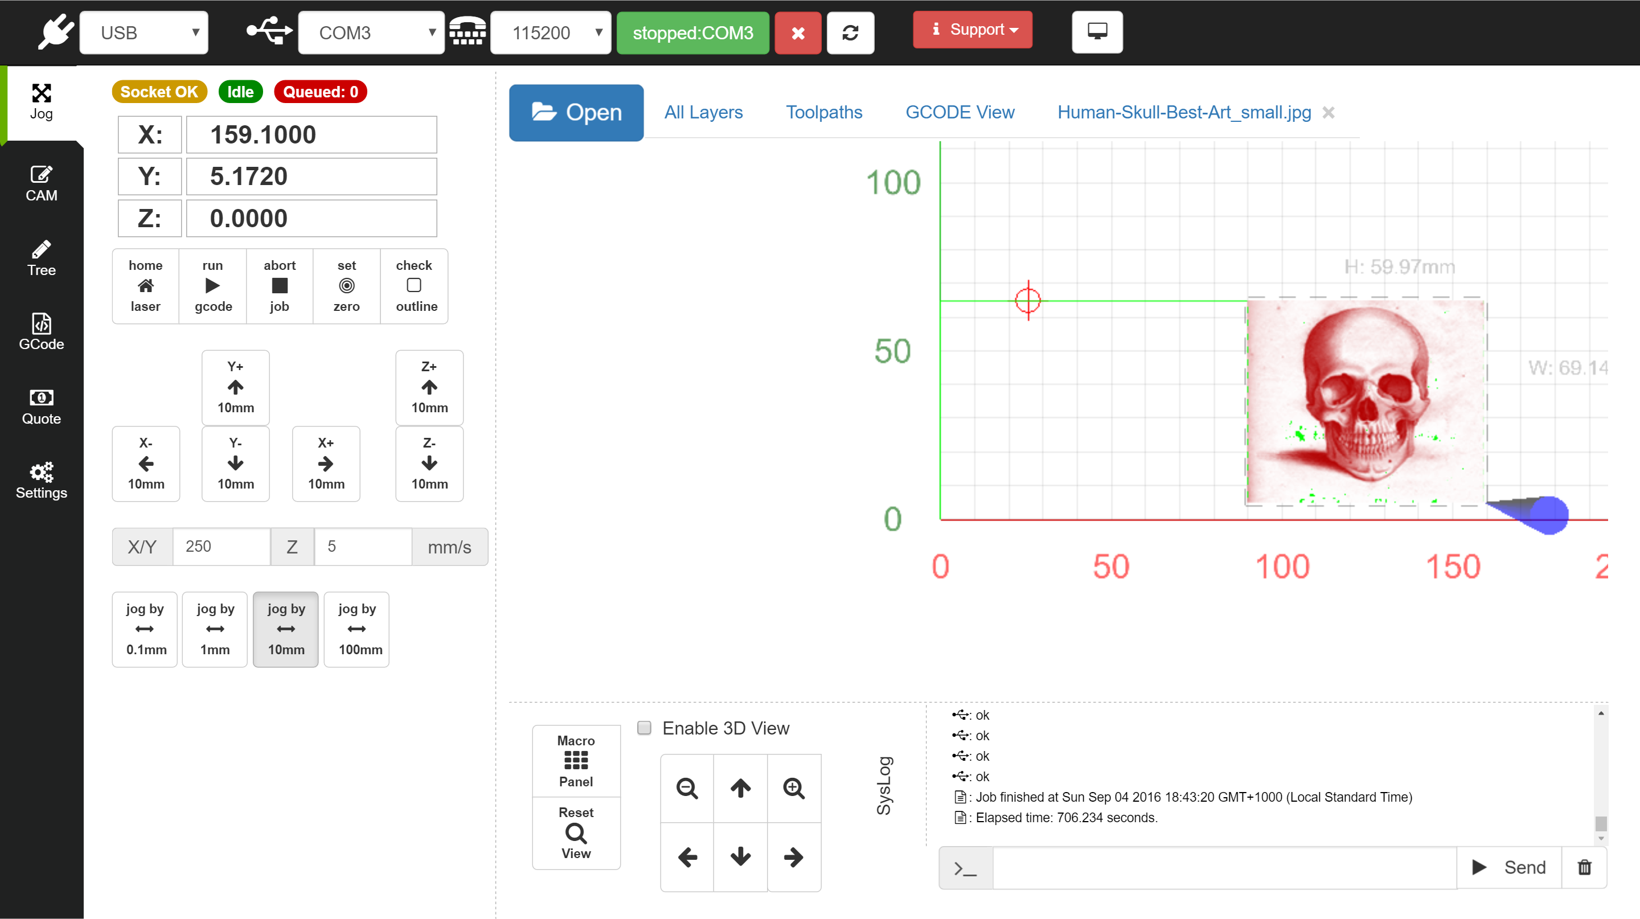Pan the view right
Viewport: 1640px width, 919px height.
point(794,856)
